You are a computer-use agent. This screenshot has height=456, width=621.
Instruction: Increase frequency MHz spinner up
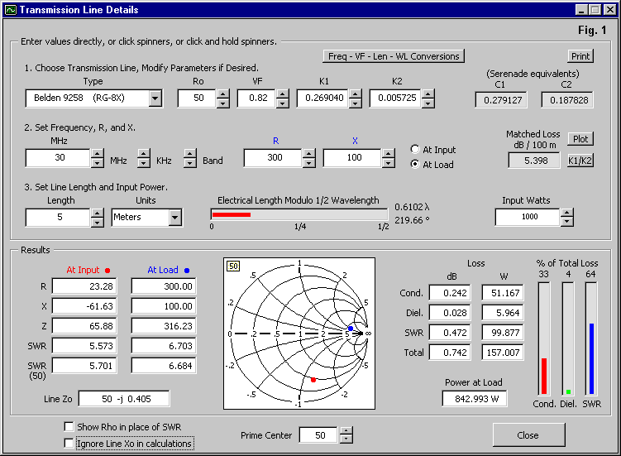(x=97, y=153)
